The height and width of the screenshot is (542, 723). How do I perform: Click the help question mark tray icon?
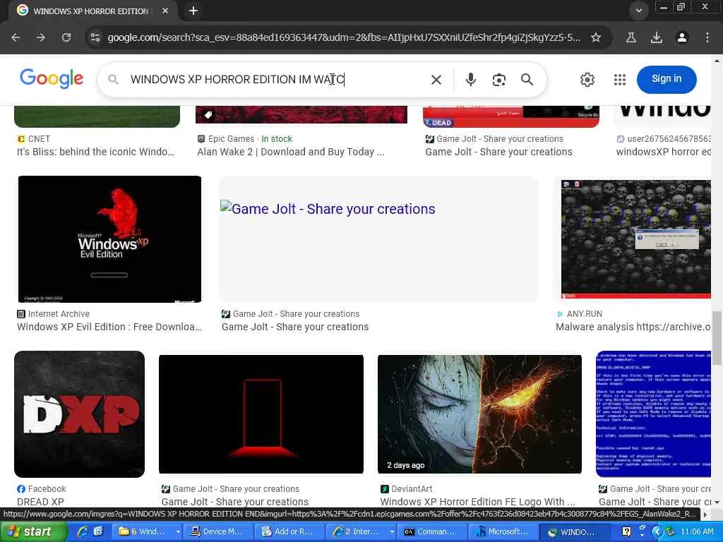627,532
